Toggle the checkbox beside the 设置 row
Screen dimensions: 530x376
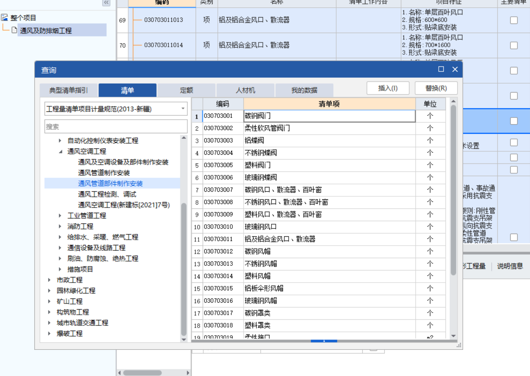(x=514, y=142)
